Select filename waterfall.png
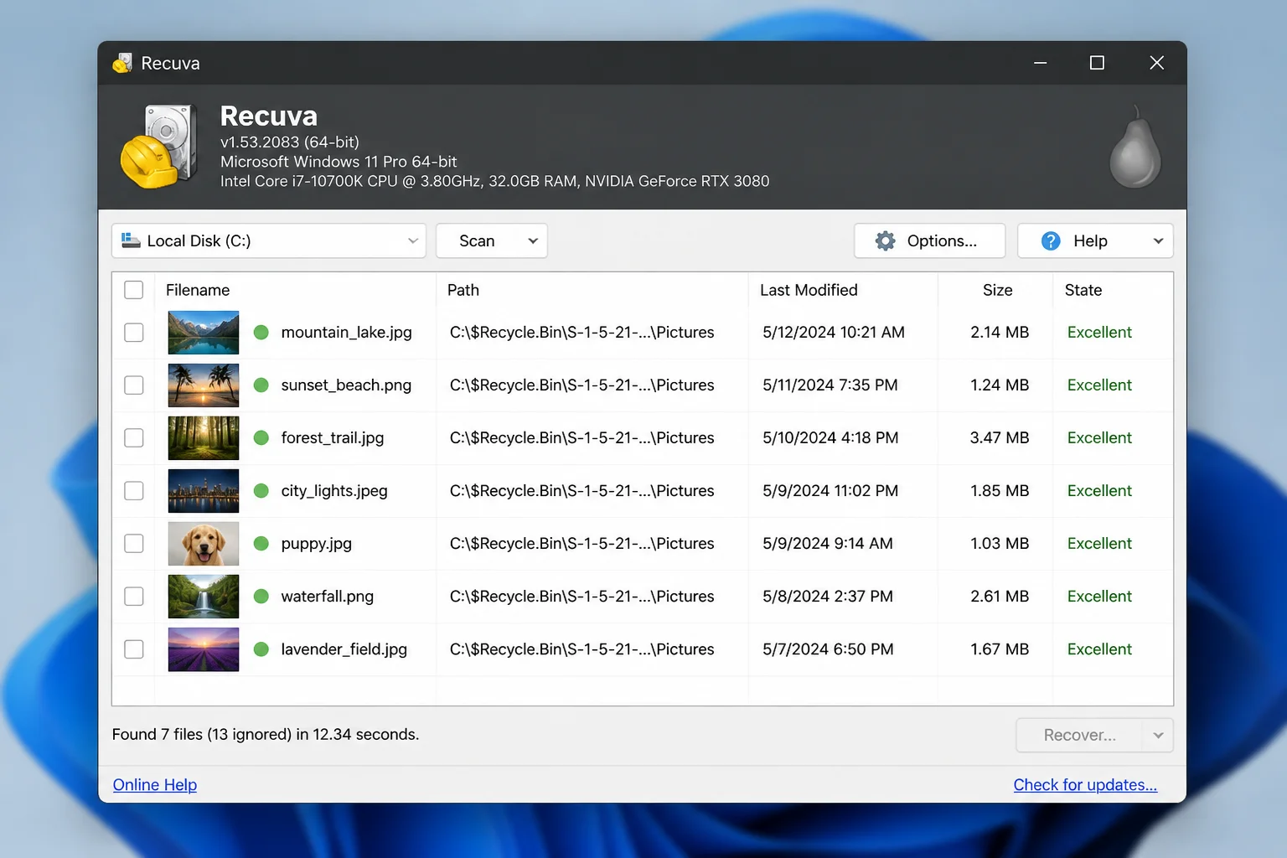 coord(327,597)
